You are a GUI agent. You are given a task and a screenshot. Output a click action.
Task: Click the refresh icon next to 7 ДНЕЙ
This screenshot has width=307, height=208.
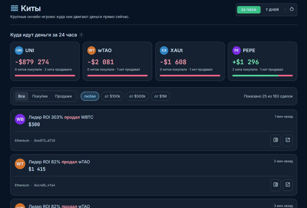pyautogui.click(x=292, y=9)
